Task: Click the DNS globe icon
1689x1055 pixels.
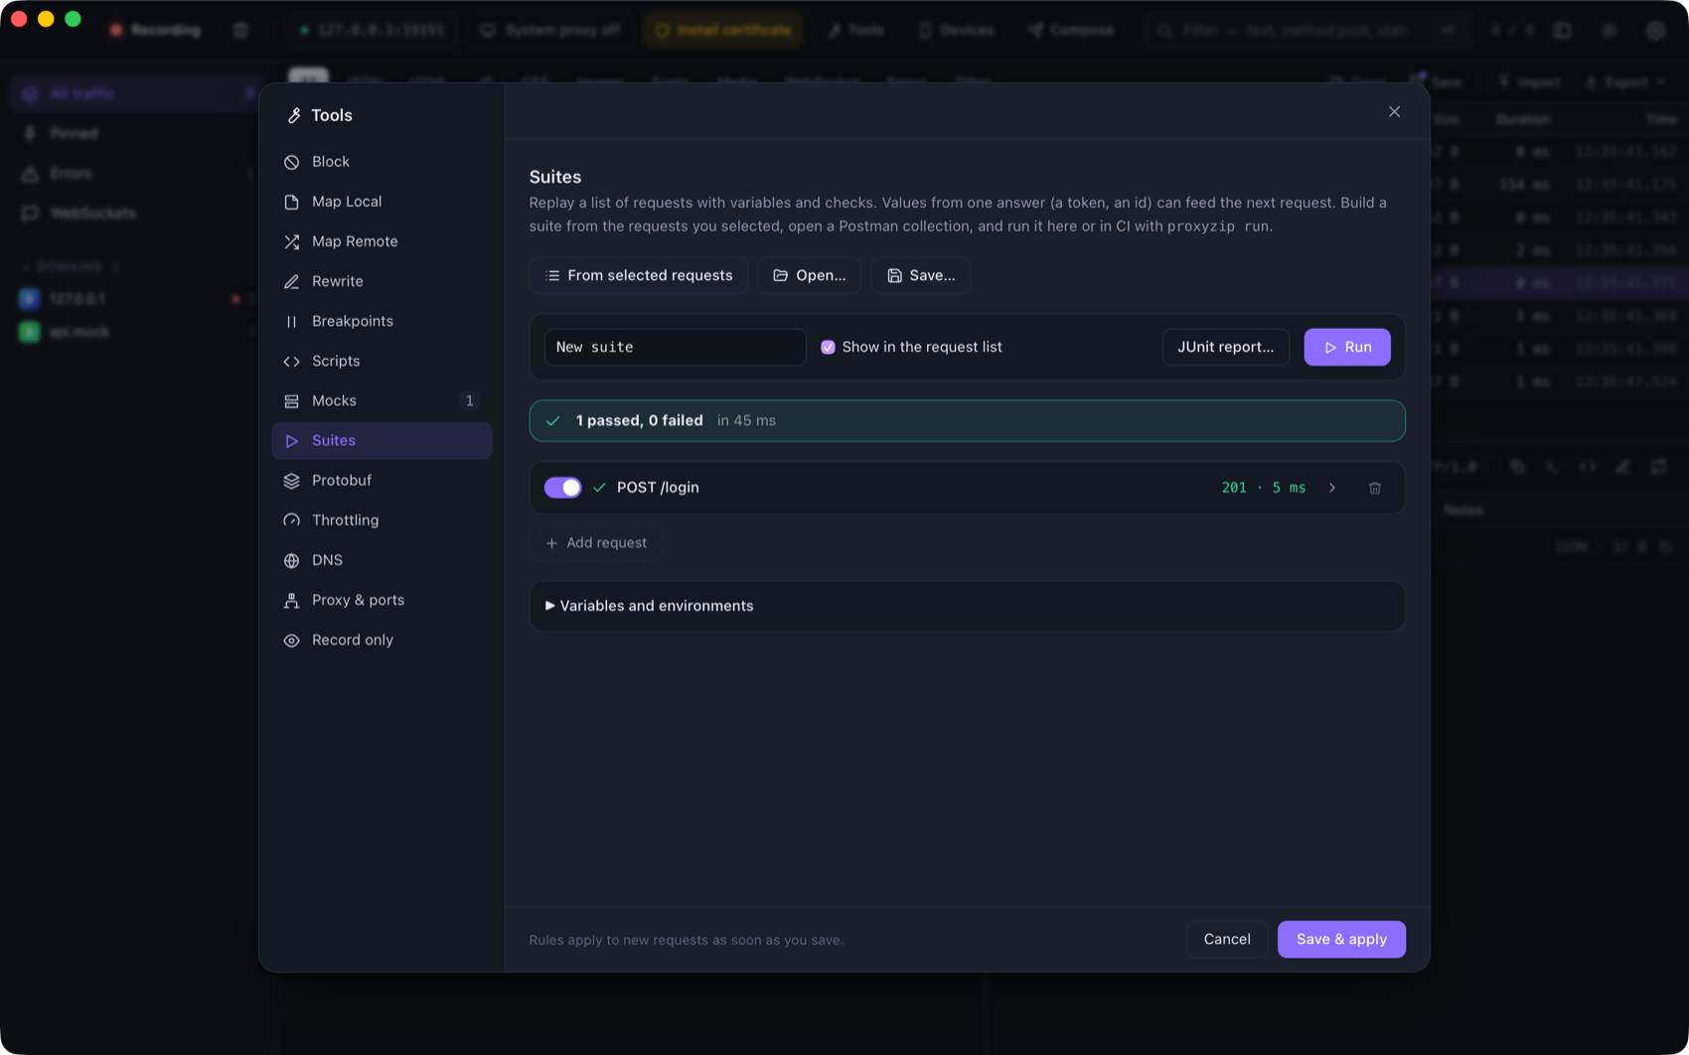Action: pos(291,560)
